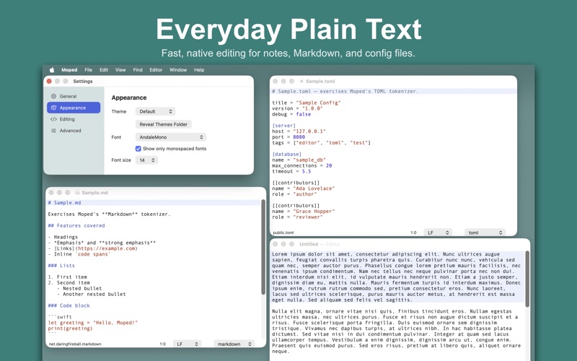Click the print(greeting) code line
Image resolution: width=577 pixels, height=361 pixels.
click(70, 329)
